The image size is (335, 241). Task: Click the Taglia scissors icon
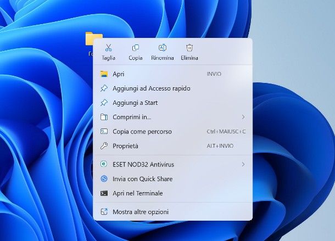point(109,48)
